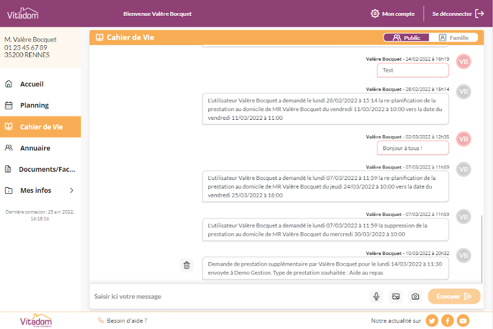Open Vitadom YouTube channel icon
The width and height of the screenshot is (493, 329).
coord(463,321)
